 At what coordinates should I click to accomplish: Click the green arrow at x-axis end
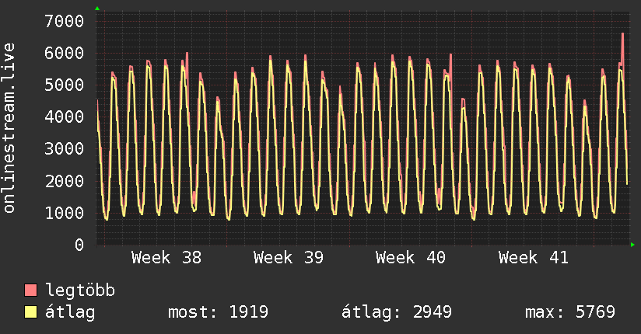(x=632, y=245)
